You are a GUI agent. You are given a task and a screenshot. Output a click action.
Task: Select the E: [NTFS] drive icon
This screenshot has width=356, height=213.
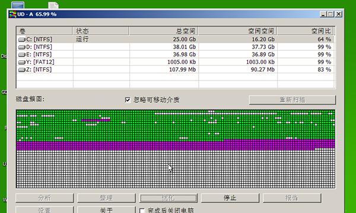[21, 54]
